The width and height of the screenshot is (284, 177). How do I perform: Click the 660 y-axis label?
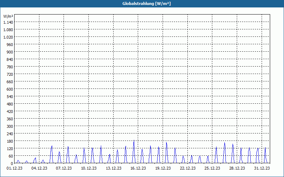[10, 82]
